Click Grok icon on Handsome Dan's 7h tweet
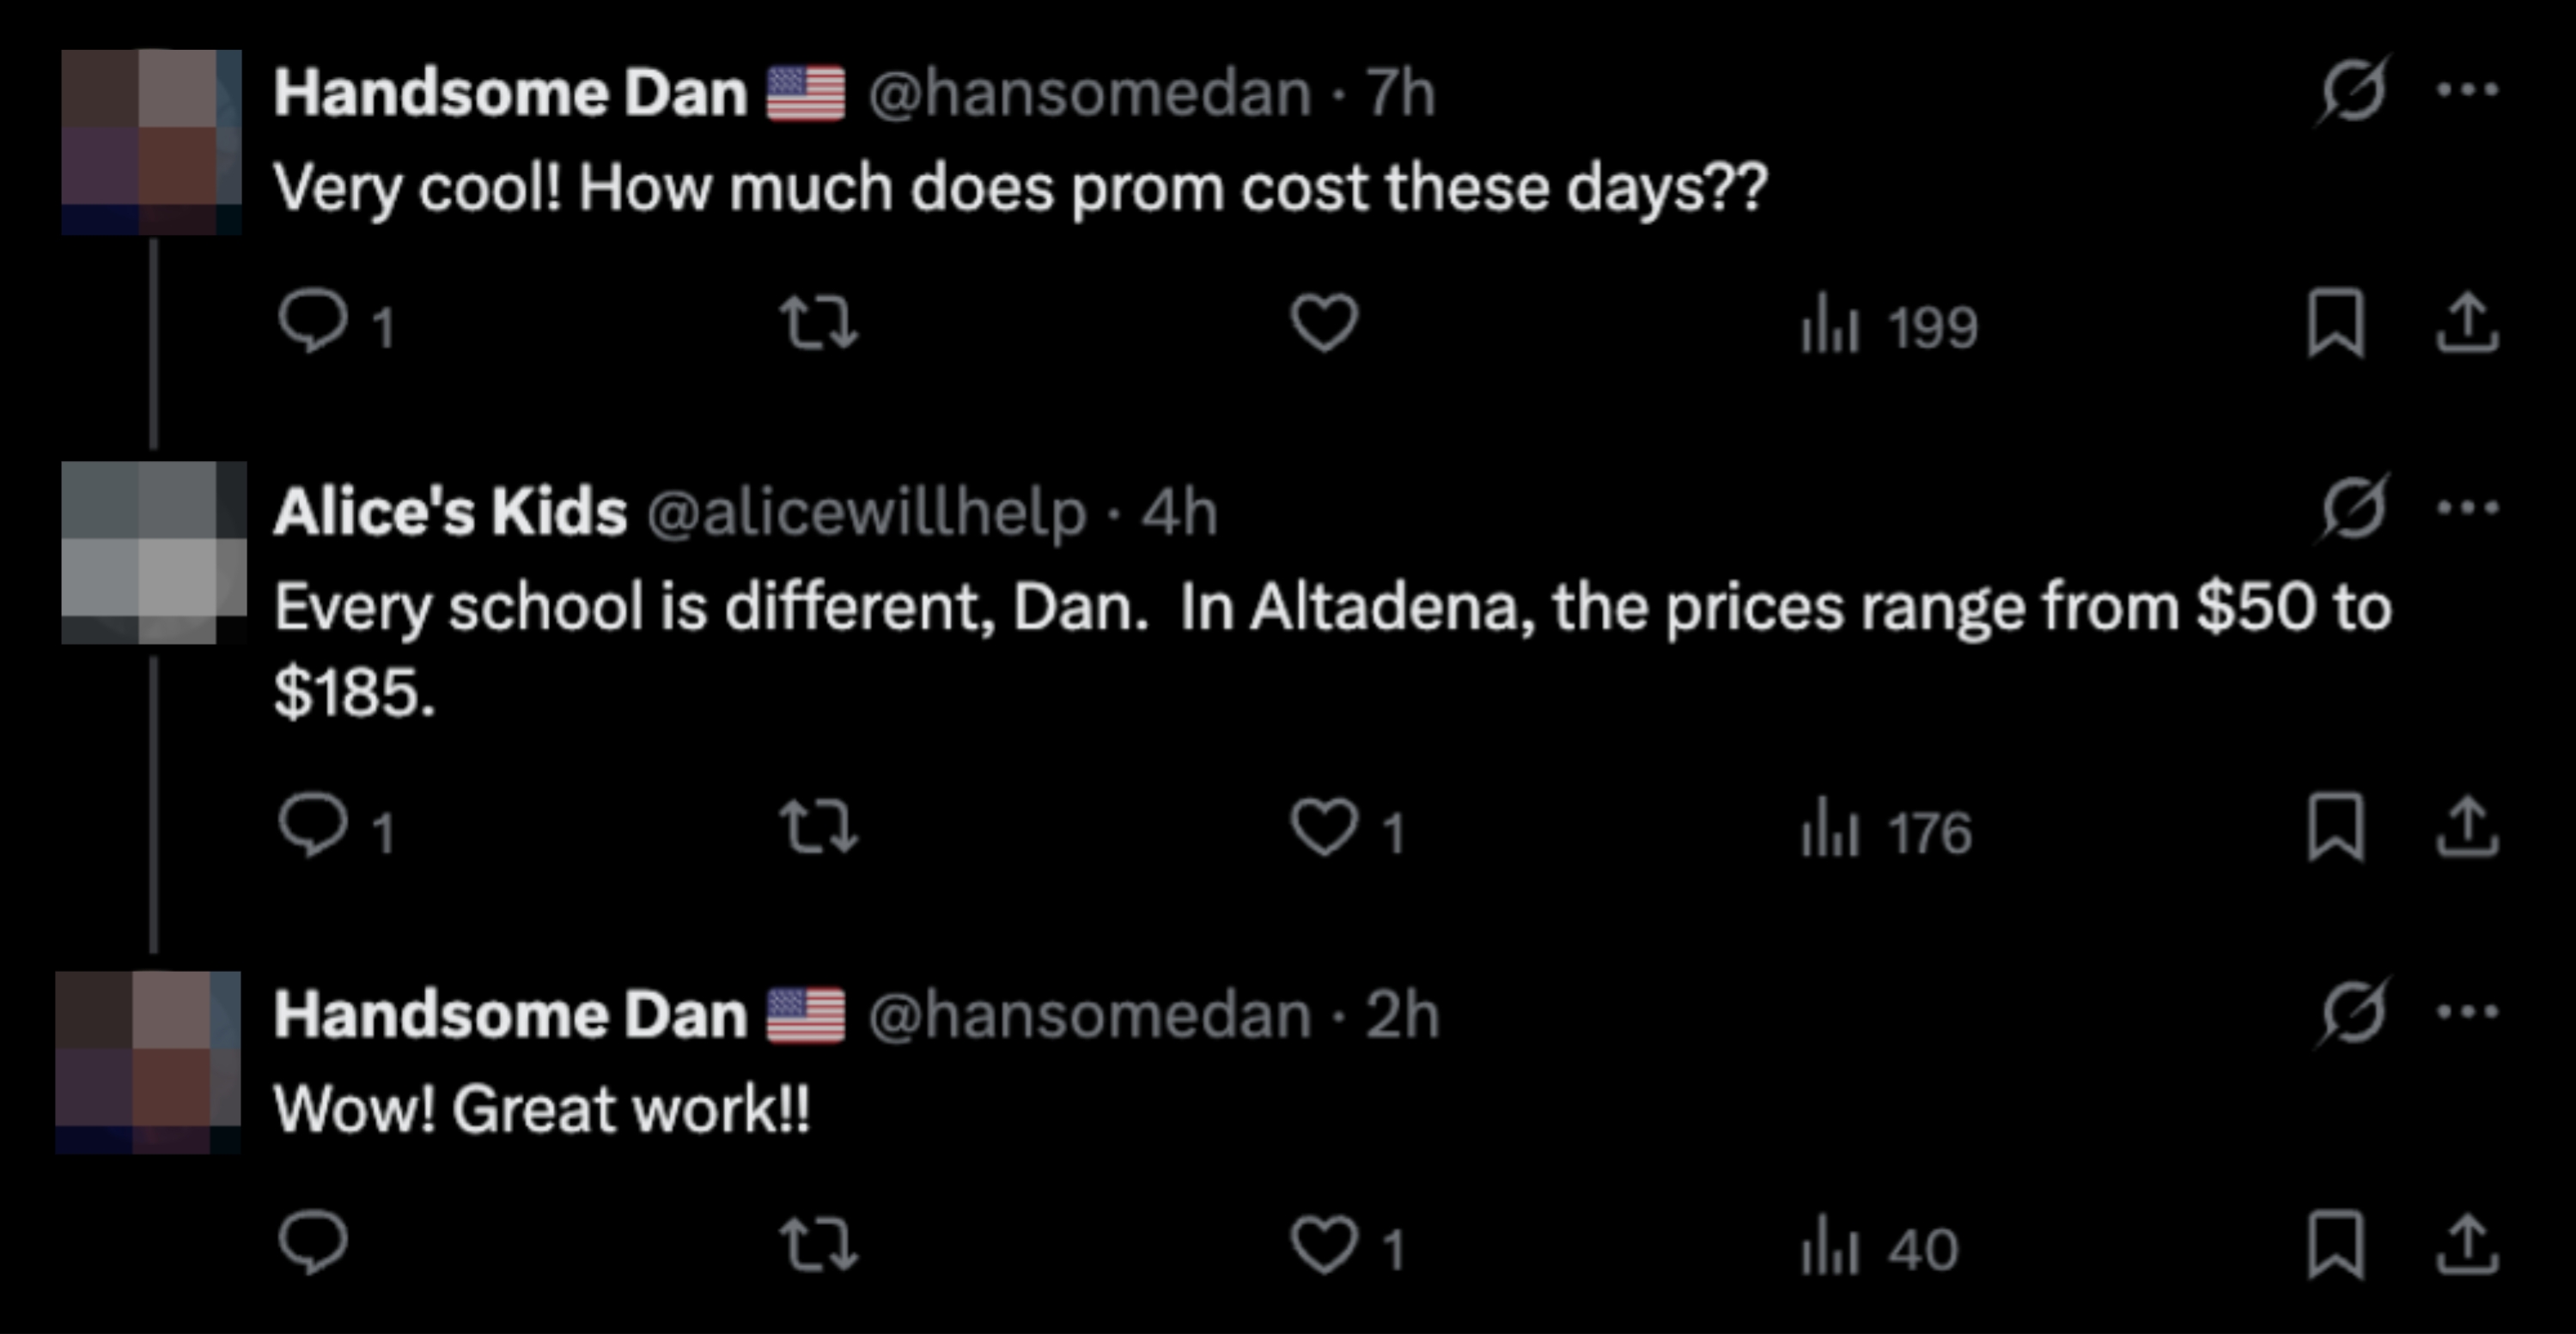 [2353, 90]
